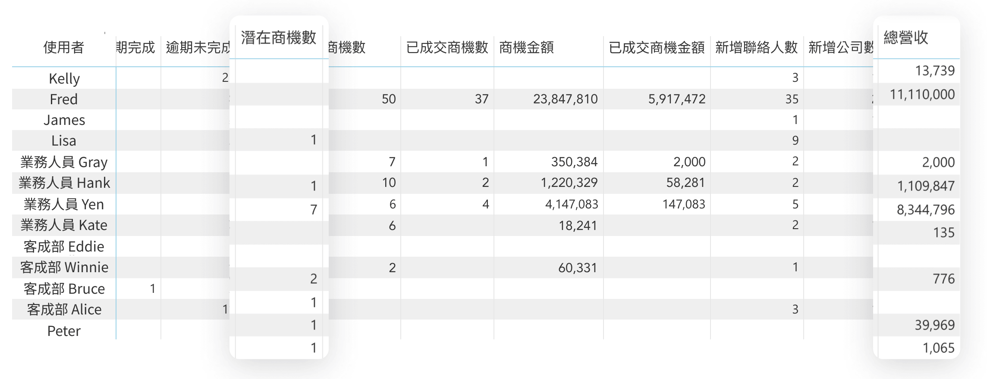Click Yen's closed deals value 4
Viewport: 987px width, 379px height.
(485, 204)
